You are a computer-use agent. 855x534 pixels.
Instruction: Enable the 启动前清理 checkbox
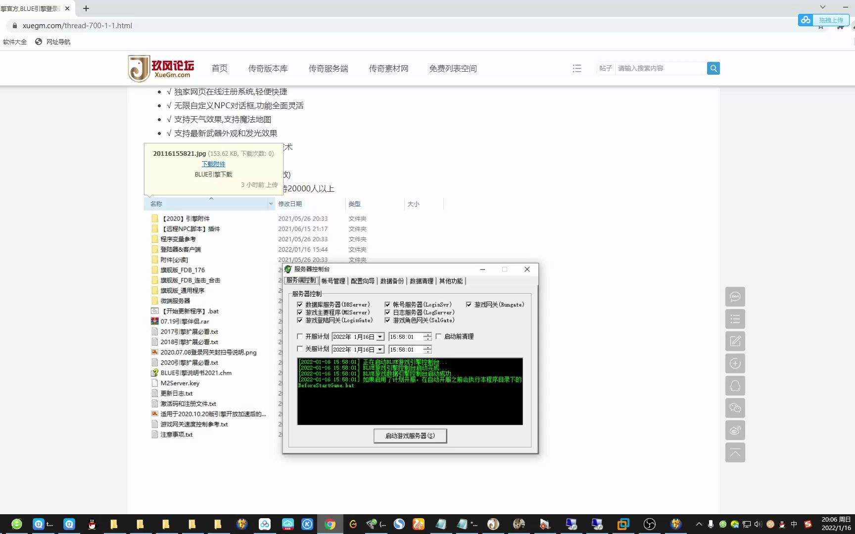point(438,336)
